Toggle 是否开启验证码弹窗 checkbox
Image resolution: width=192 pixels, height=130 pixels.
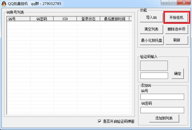pyautogui.click(x=100, y=121)
